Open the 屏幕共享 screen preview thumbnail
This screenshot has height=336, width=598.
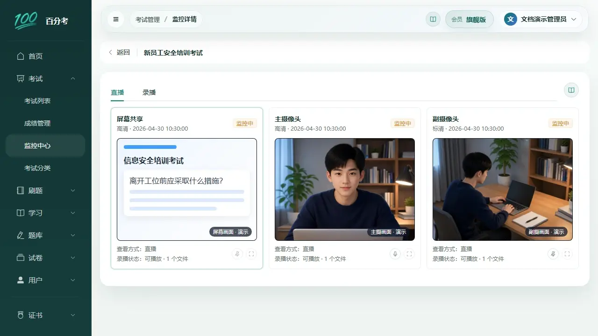point(187,189)
